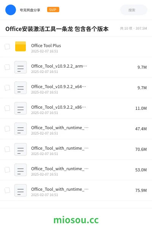Click the 47.4M size value

coord(141,129)
